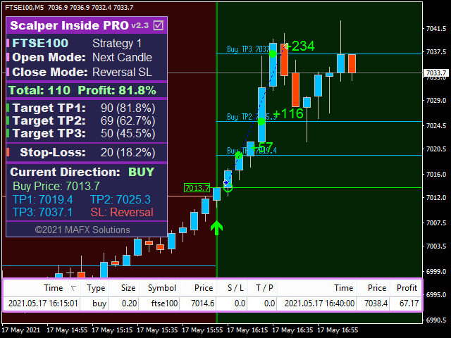The height and width of the screenshot is (338, 451).
Task: Click the SL: Reversal text
Action: (x=122, y=212)
